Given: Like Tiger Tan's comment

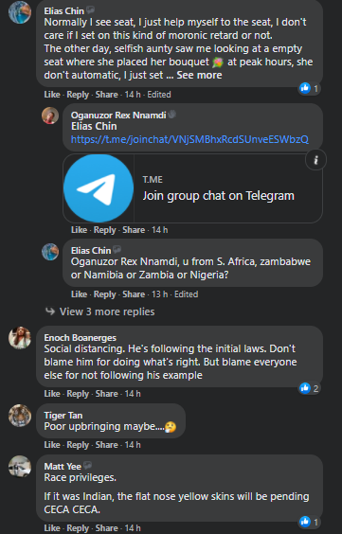Looking at the screenshot, I should [x=52, y=445].
